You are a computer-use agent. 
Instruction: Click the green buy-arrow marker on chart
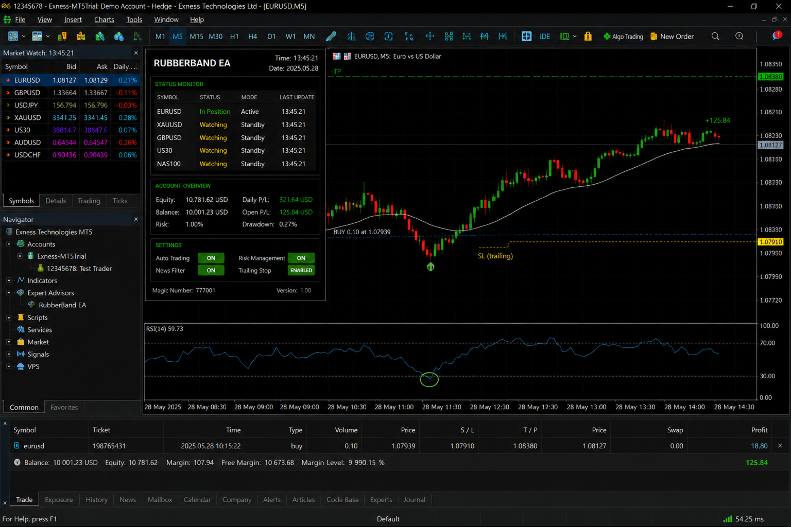tap(431, 267)
